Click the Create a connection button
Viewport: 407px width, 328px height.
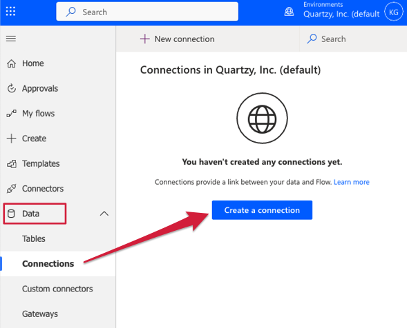point(262,210)
